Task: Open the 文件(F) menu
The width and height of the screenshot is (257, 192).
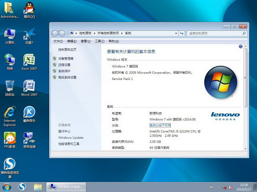Action: point(58,41)
